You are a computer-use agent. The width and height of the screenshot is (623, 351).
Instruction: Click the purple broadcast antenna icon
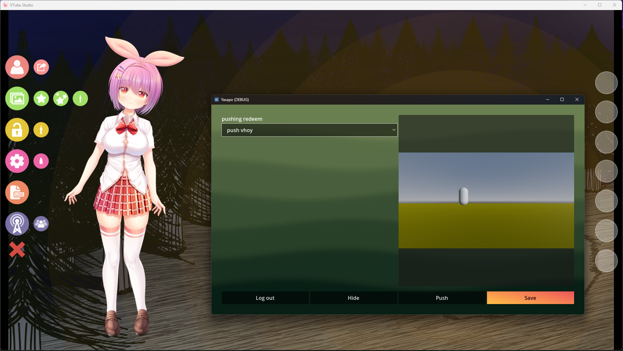17,224
